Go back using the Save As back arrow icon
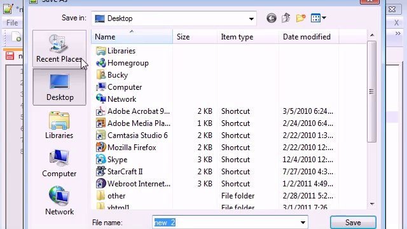 (272, 18)
